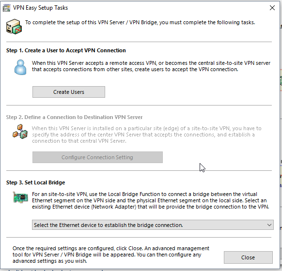
Task: Click the VPN server computer icon
Action: click(14, 27)
